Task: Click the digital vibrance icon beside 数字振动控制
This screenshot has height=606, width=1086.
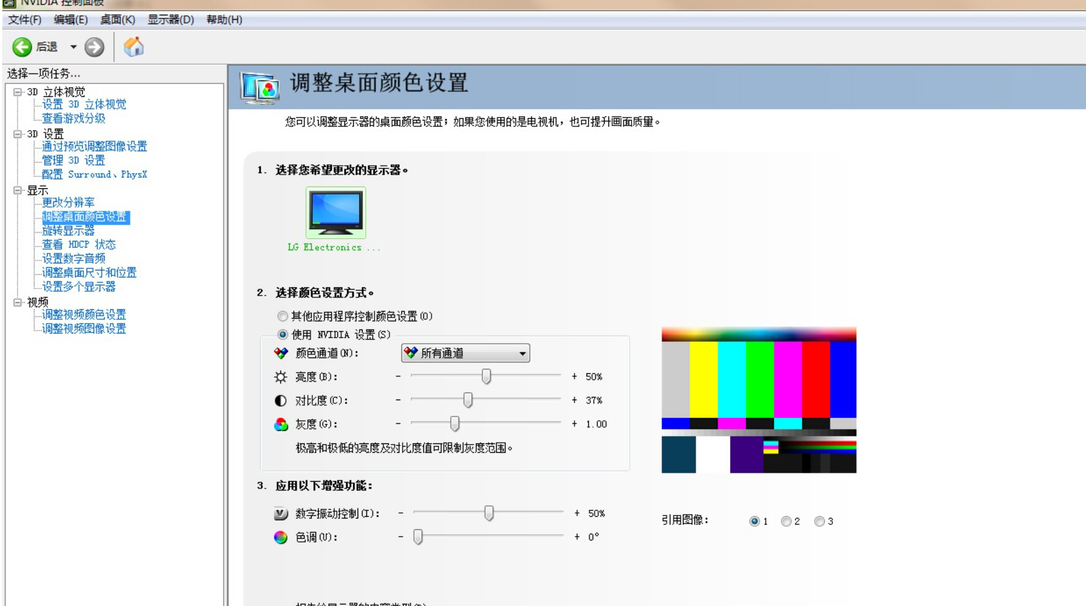Action: [281, 513]
